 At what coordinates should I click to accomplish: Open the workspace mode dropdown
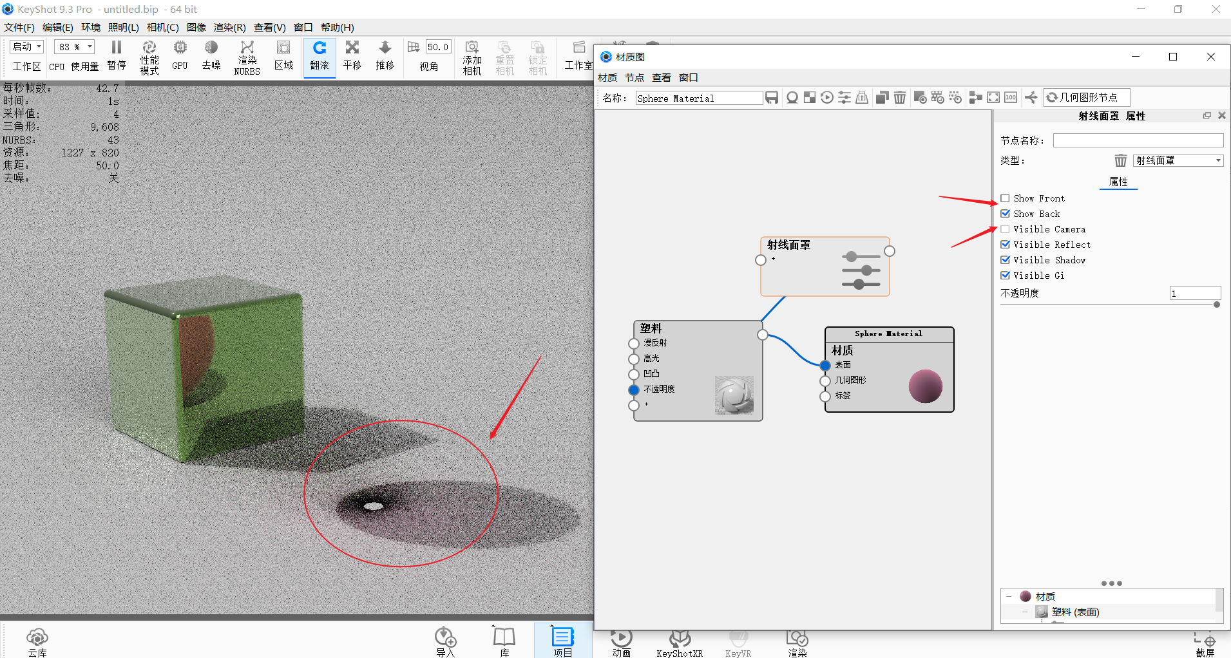[x=26, y=46]
